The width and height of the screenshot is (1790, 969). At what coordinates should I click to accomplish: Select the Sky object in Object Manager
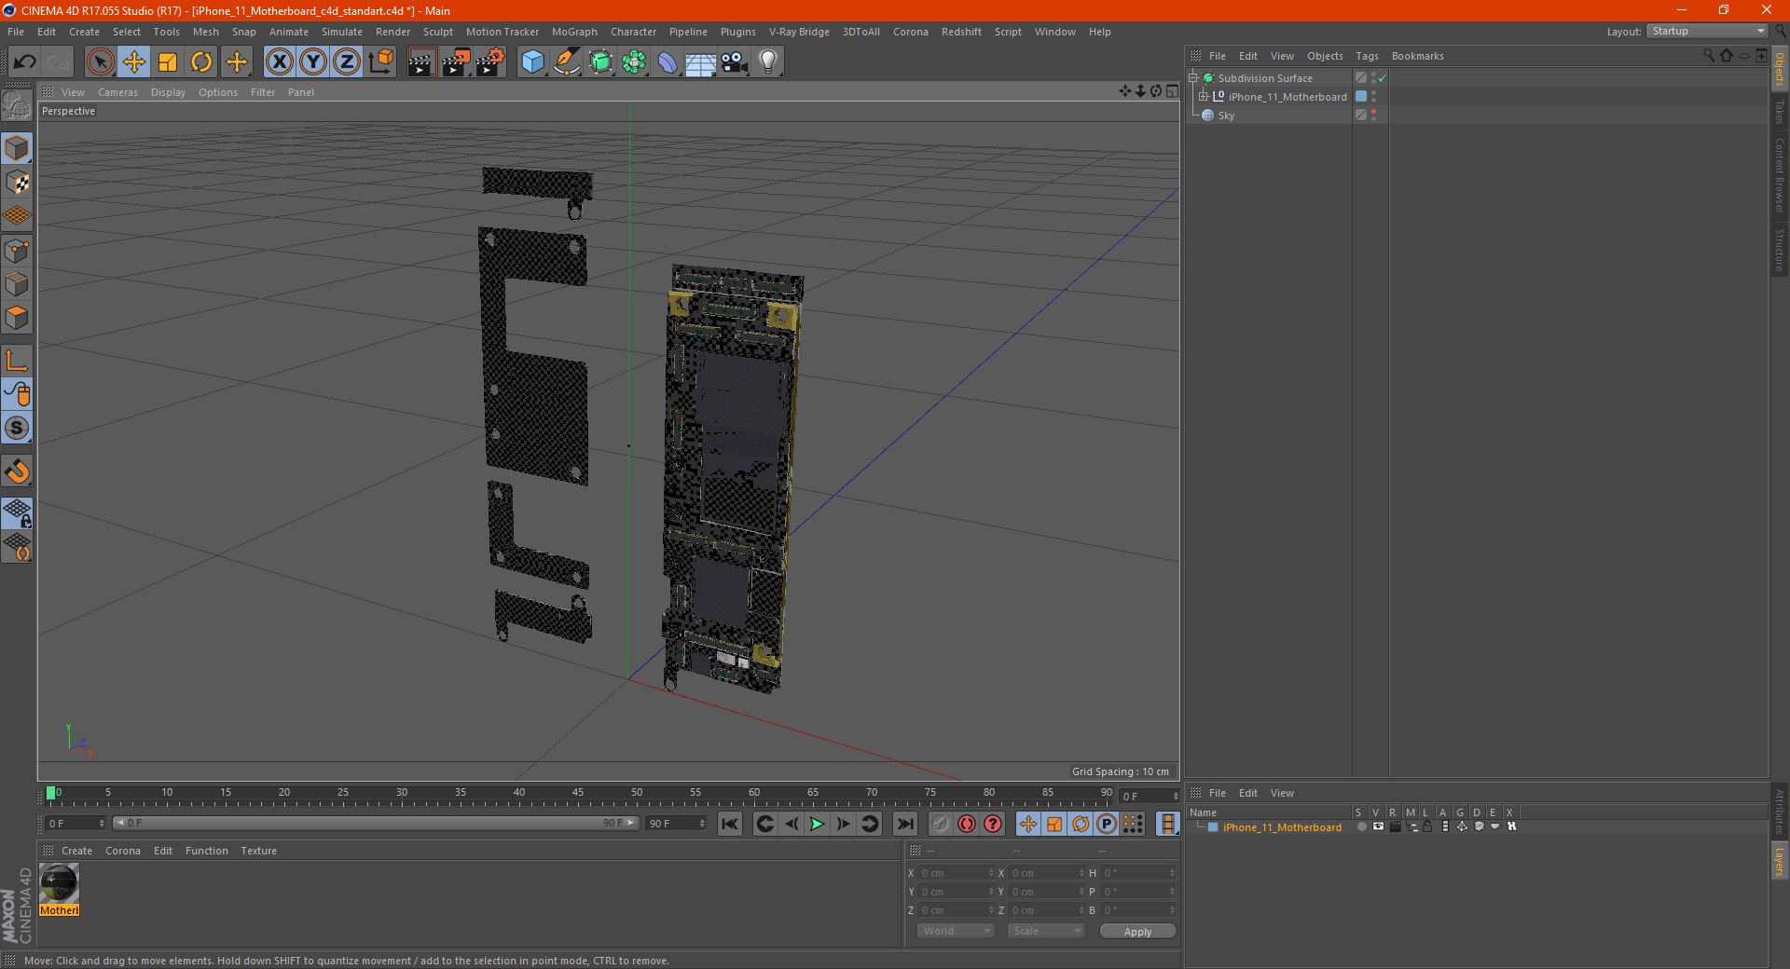click(x=1226, y=116)
